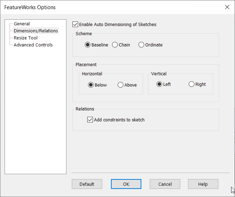Cancel the FeatureWorks Options dialog
This screenshot has width=235, height=197.
click(165, 184)
